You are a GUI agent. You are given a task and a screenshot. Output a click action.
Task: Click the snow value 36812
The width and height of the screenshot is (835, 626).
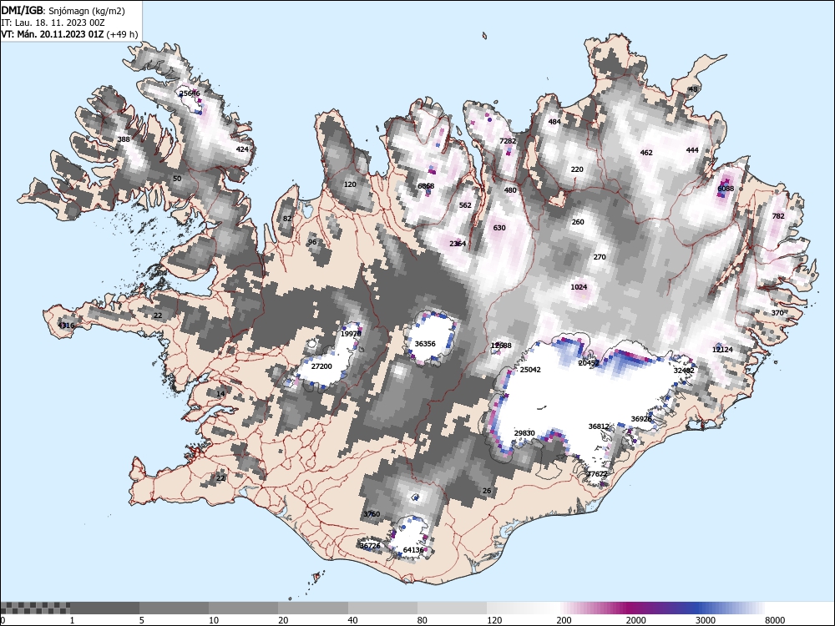point(599,427)
